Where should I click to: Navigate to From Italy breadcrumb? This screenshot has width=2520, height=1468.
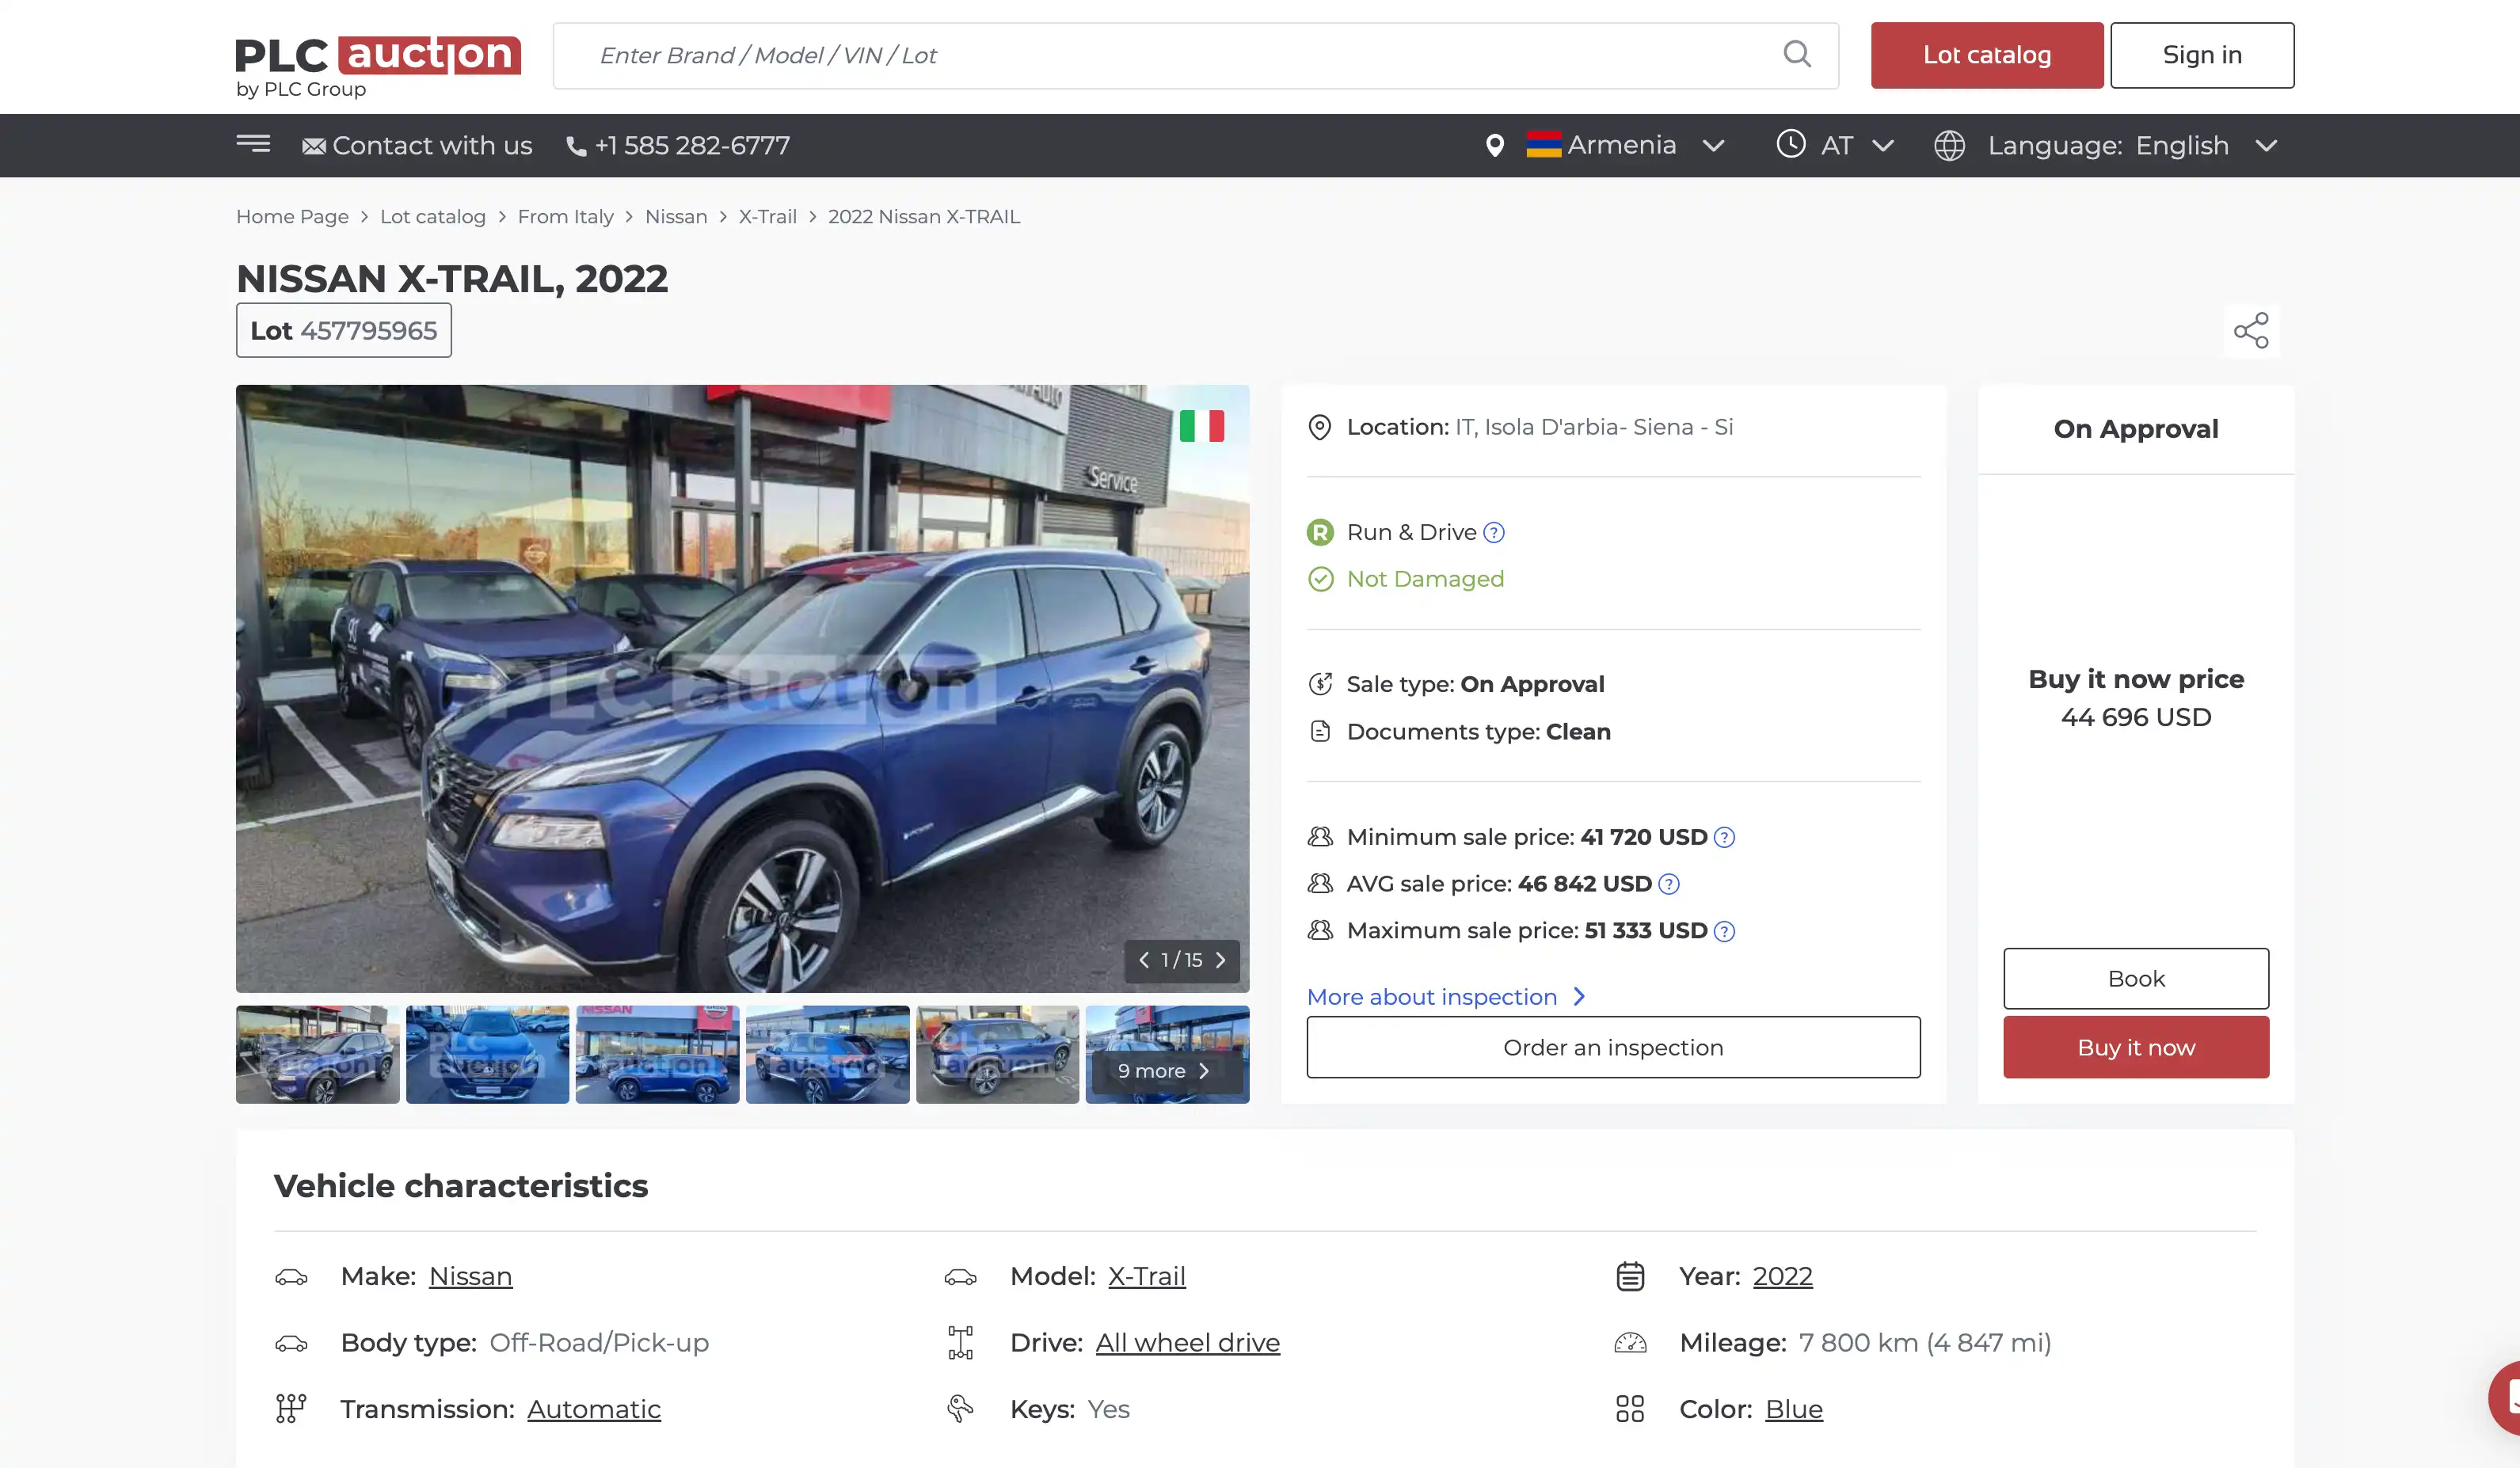tap(565, 217)
